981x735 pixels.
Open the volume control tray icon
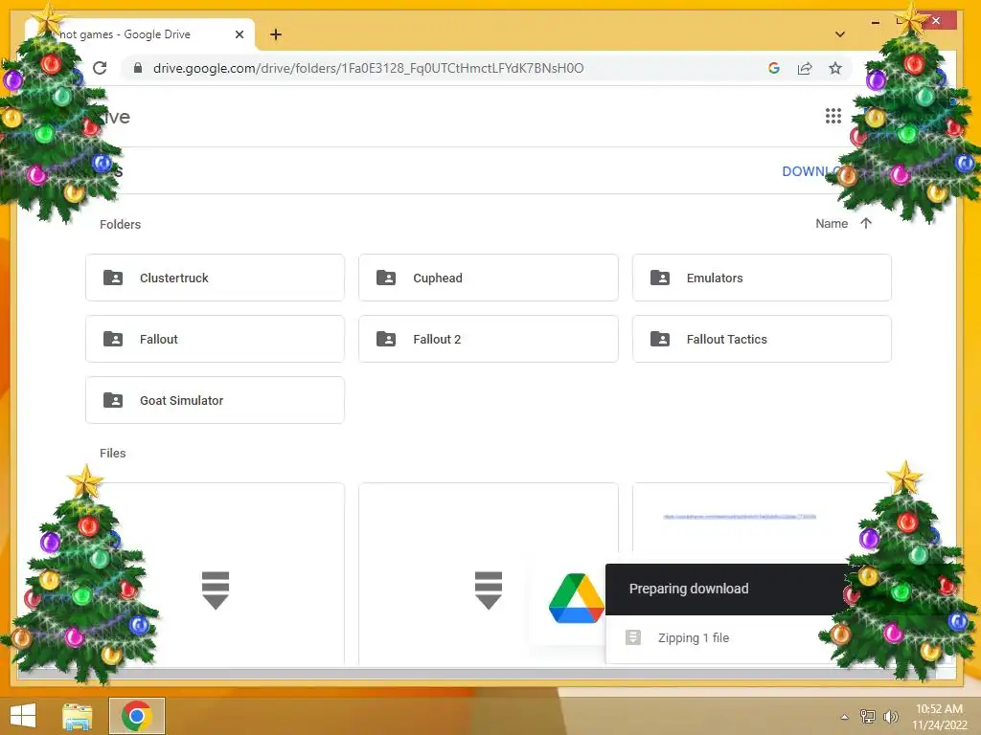coord(890,716)
